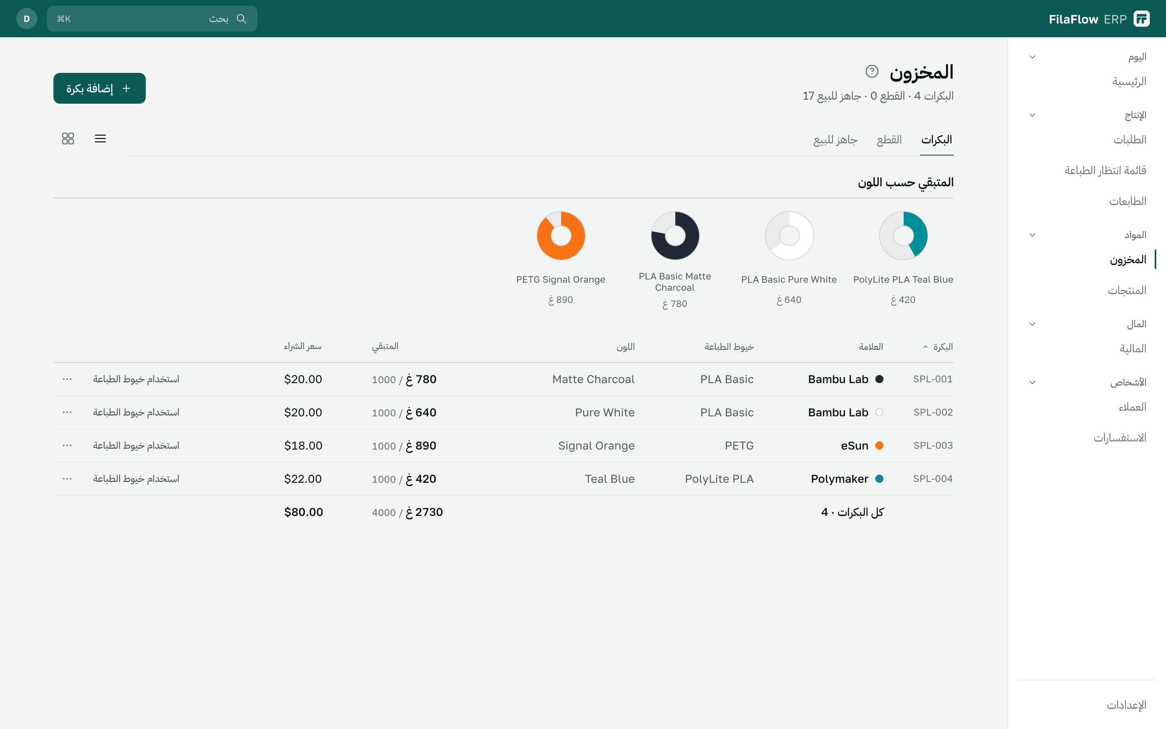
Task: Open the user avatar D
Action: (x=26, y=19)
